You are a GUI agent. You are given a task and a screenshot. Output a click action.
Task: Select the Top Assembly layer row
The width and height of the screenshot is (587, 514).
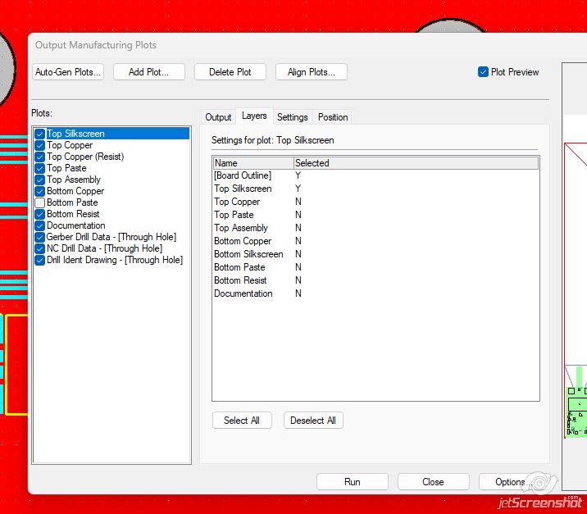[x=375, y=228]
